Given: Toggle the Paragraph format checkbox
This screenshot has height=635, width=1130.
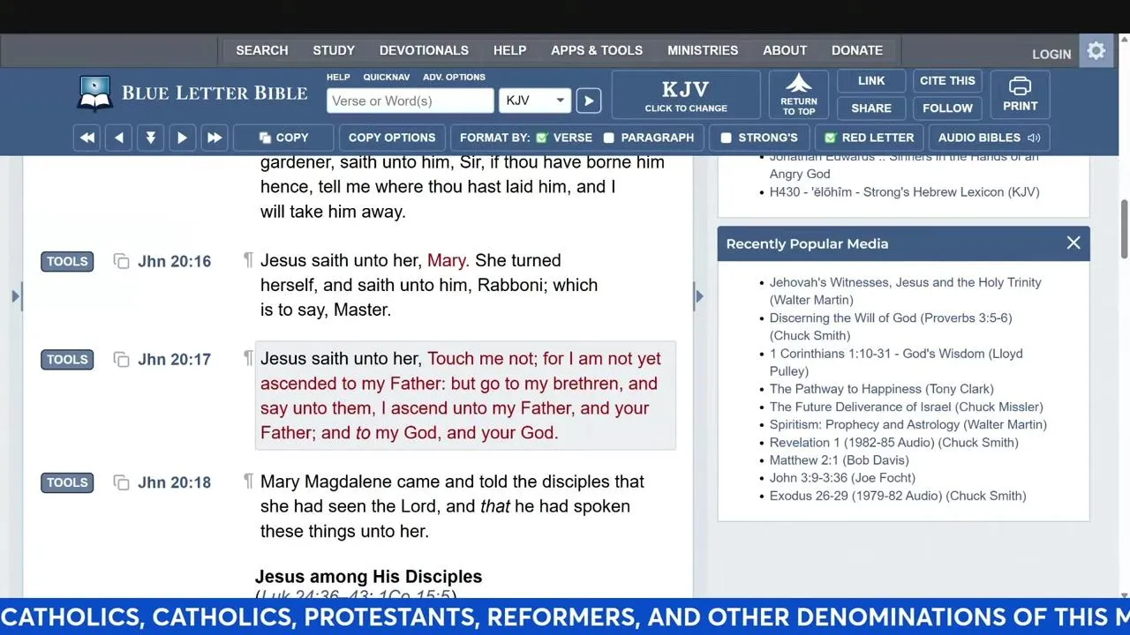Looking at the screenshot, I should [x=608, y=138].
